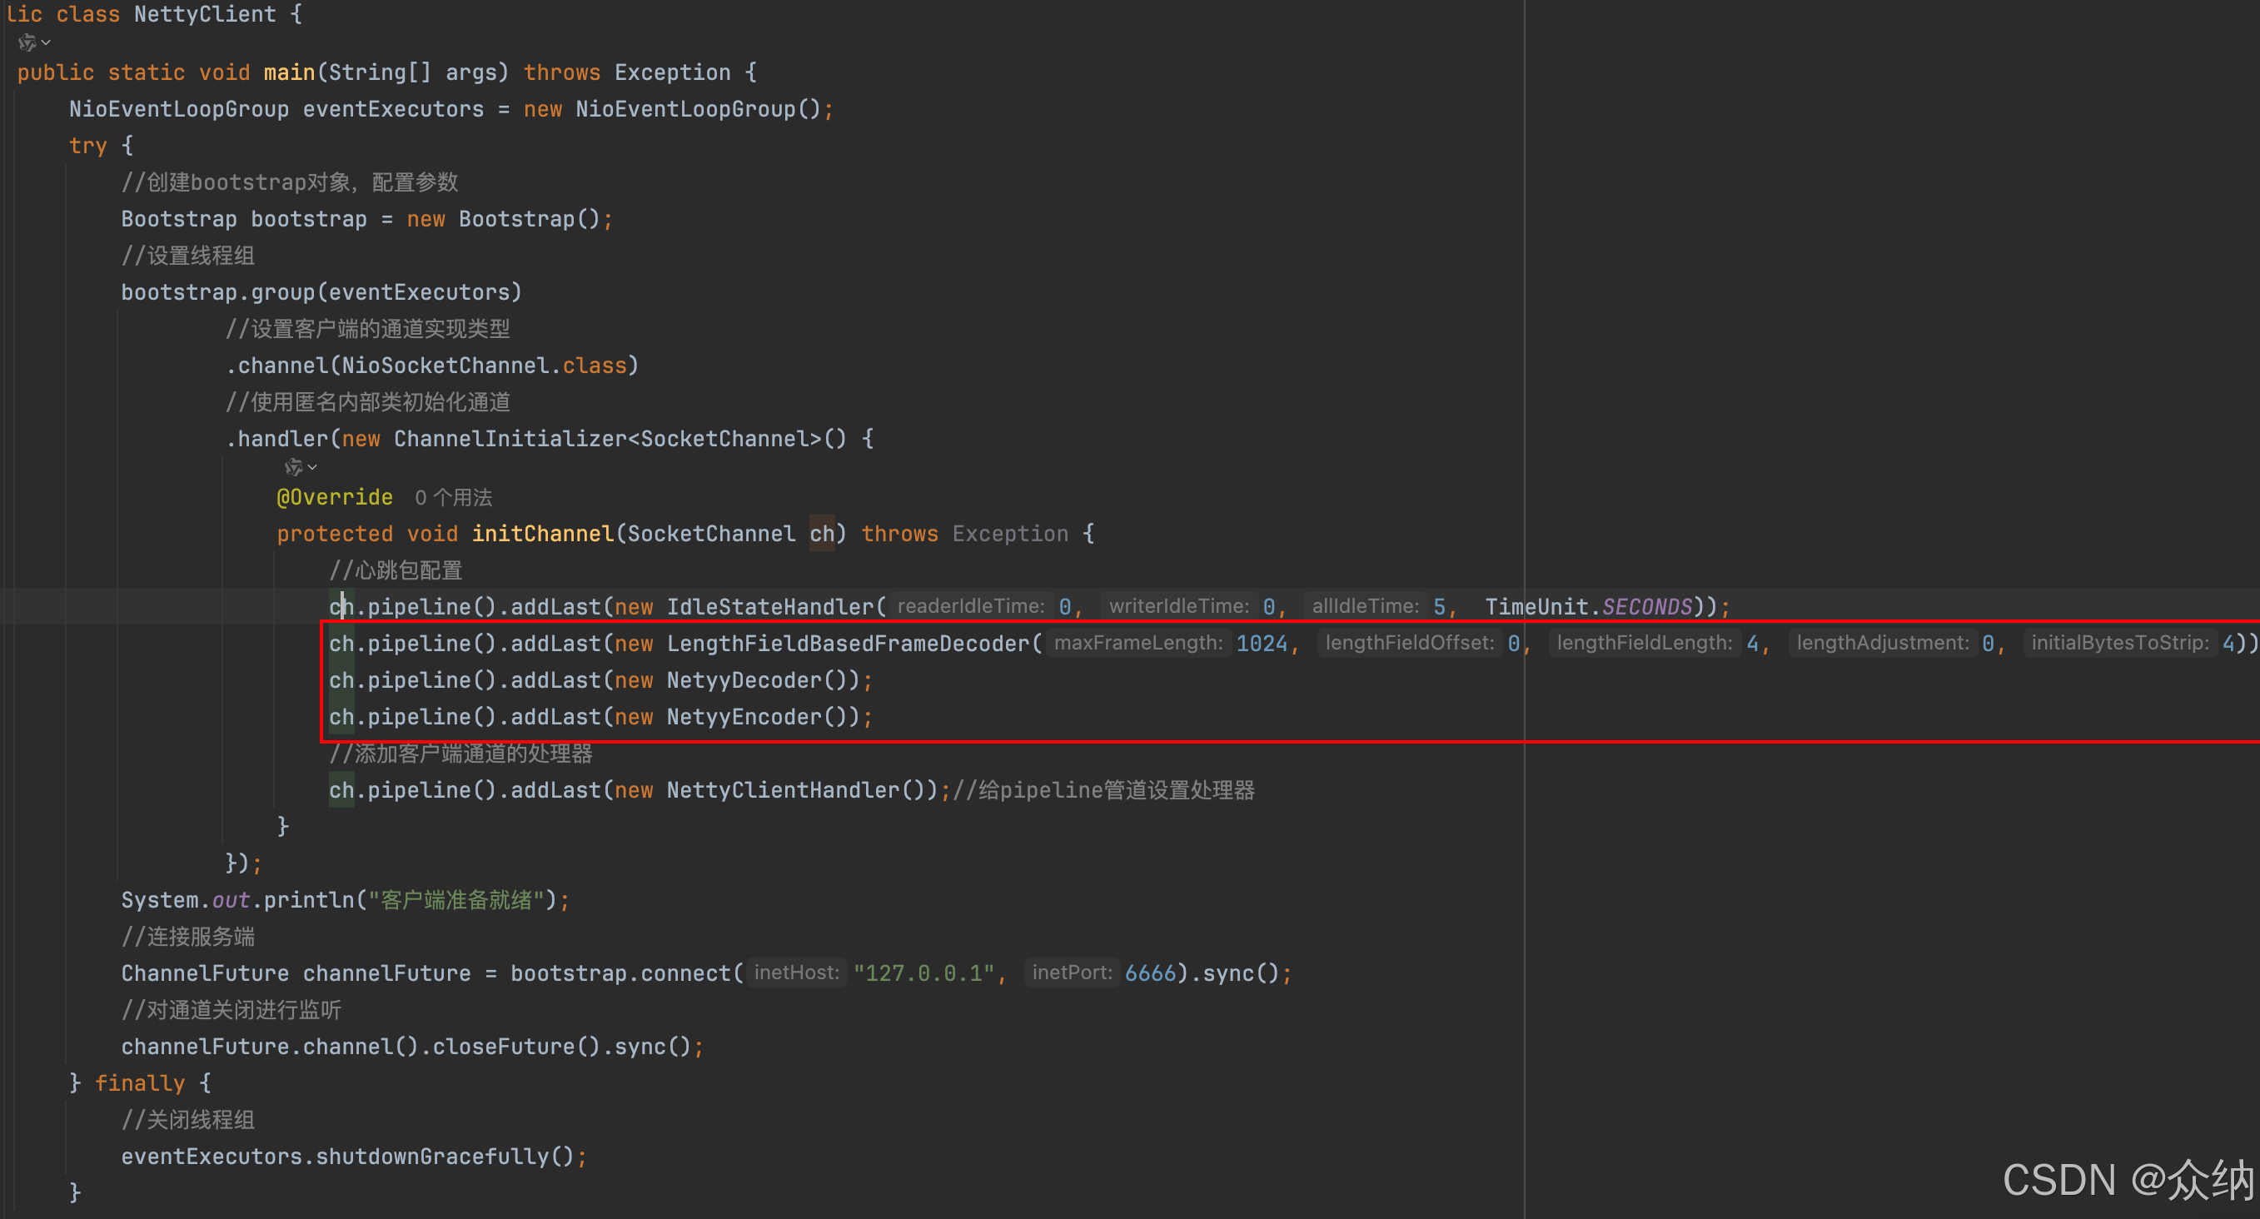The height and width of the screenshot is (1219, 2260).
Task: Click the NettyClientHandler class reference
Action: click(783, 790)
